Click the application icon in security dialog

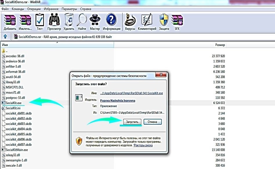79,98
